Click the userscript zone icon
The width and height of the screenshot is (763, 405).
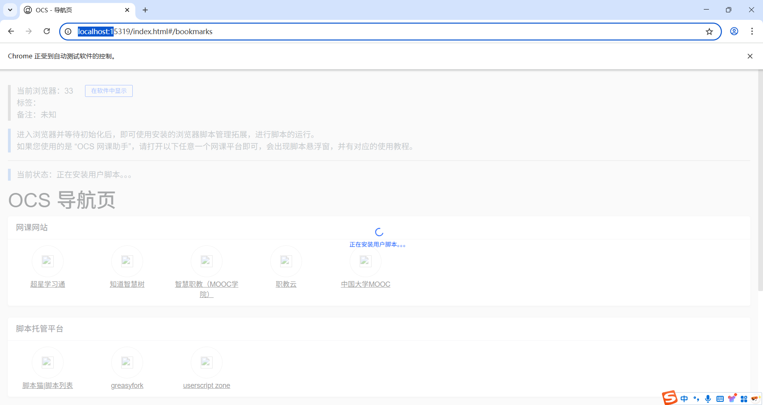tap(207, 362)
